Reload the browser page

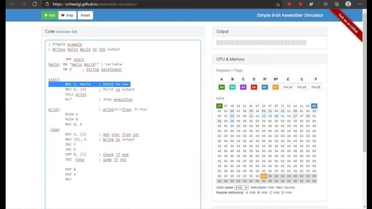pos(35,4)
